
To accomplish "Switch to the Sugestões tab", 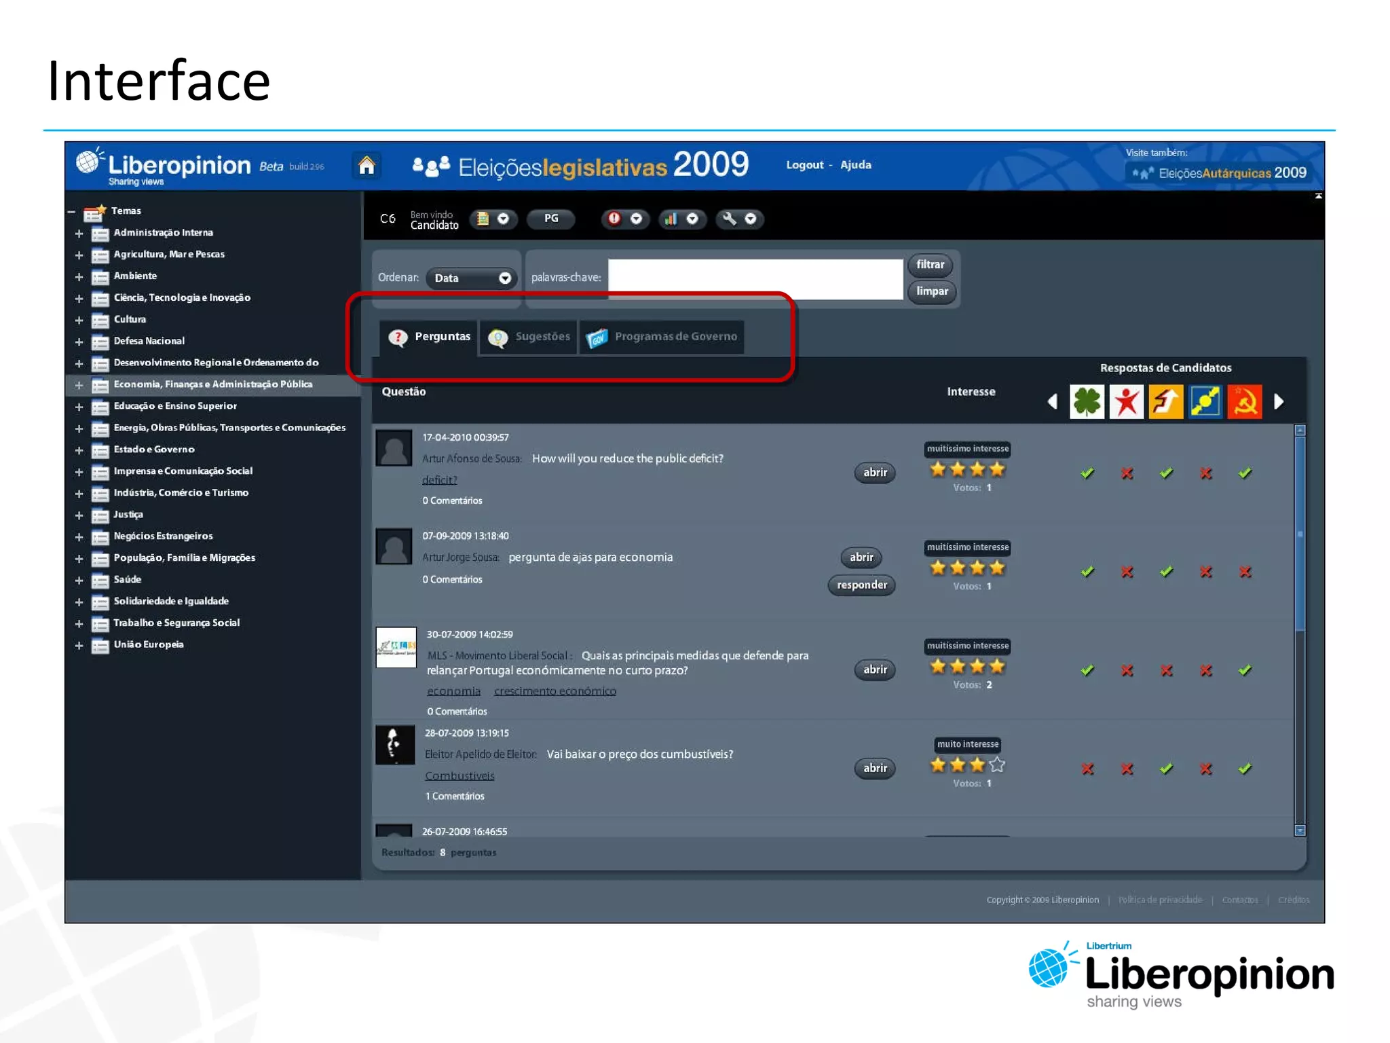I will point(529,337).
